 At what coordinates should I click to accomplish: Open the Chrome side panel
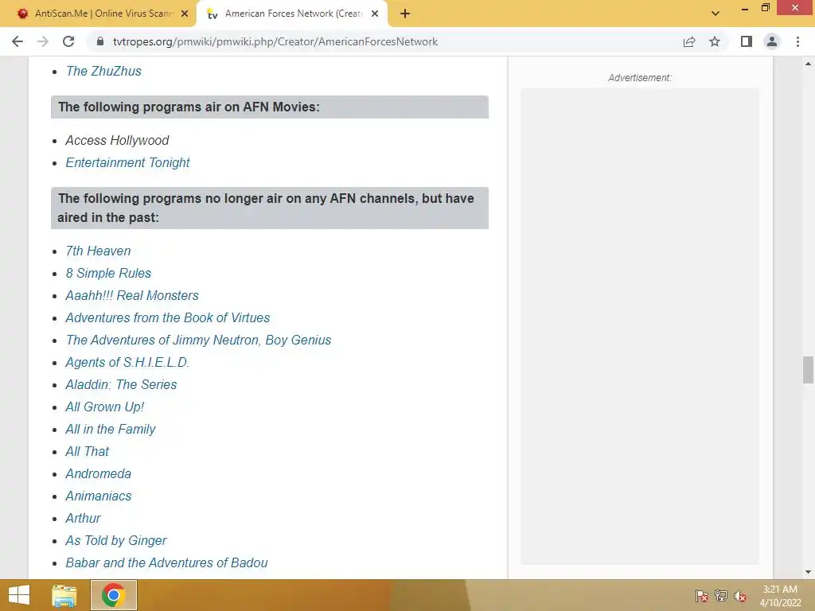pos(747,41)
